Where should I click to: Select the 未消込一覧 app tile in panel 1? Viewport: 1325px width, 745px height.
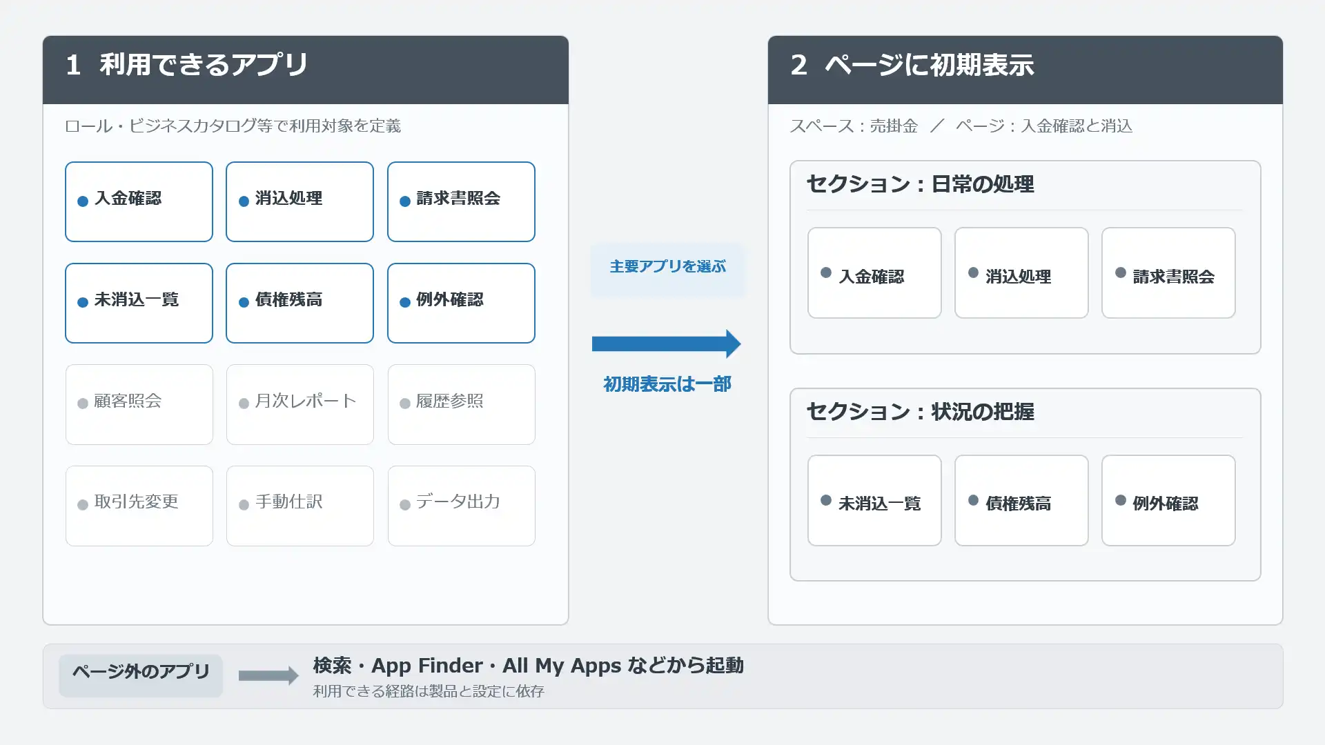(x=139, y=303)
